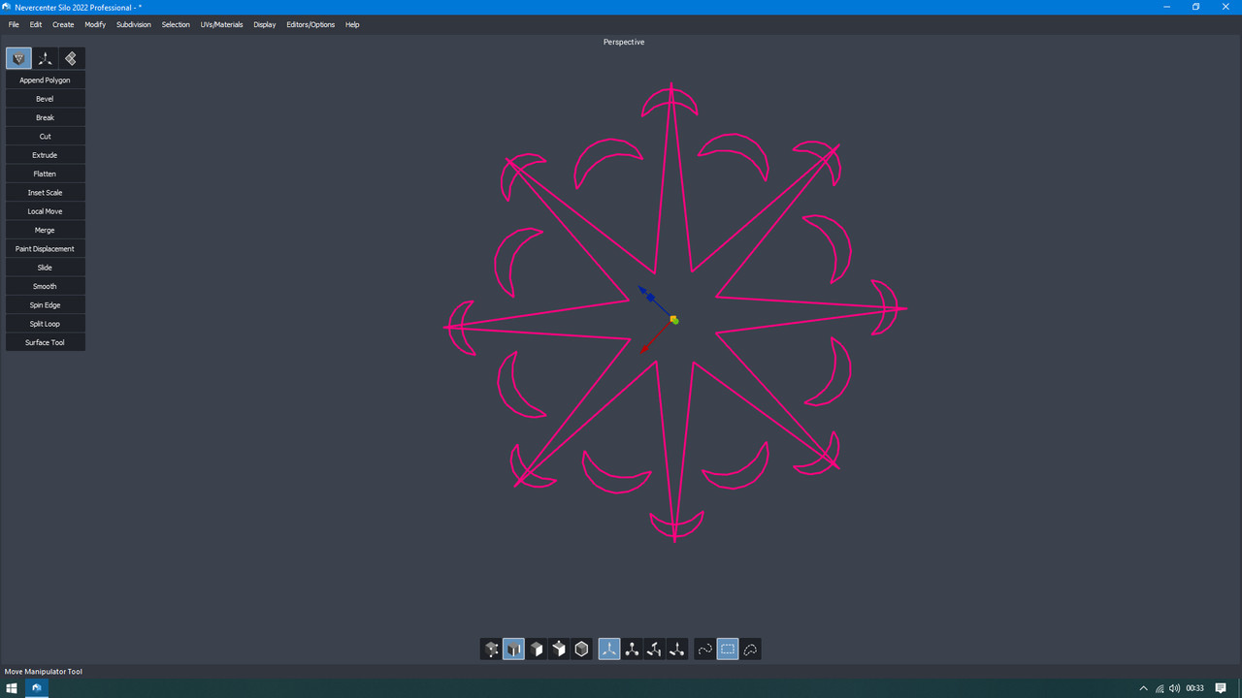1242x698 pixels.
Task: Open the Create menu
Action: (x=63, y=24)
